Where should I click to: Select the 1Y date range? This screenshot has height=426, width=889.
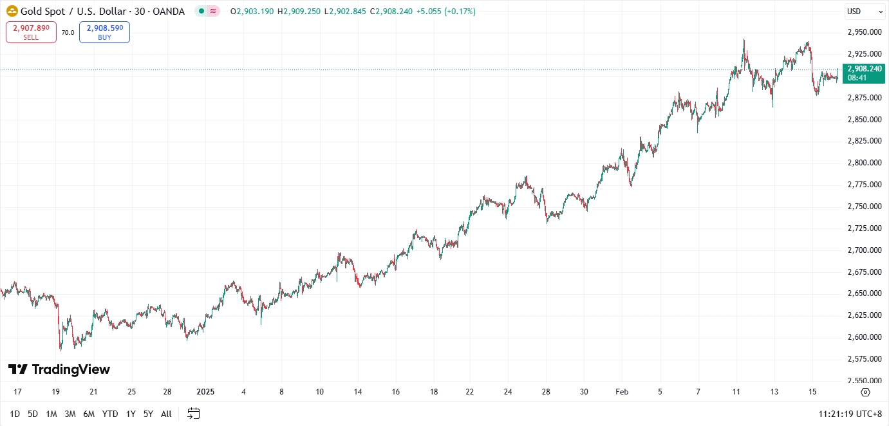(131, 414)
